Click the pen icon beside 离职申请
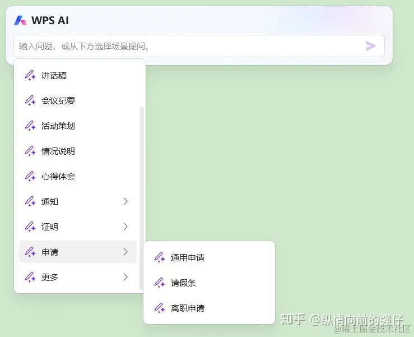414x337 pixels. [x=160, y=308]
